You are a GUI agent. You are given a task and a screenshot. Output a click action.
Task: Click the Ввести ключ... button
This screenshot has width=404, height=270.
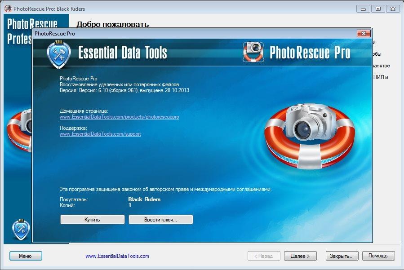160,220
